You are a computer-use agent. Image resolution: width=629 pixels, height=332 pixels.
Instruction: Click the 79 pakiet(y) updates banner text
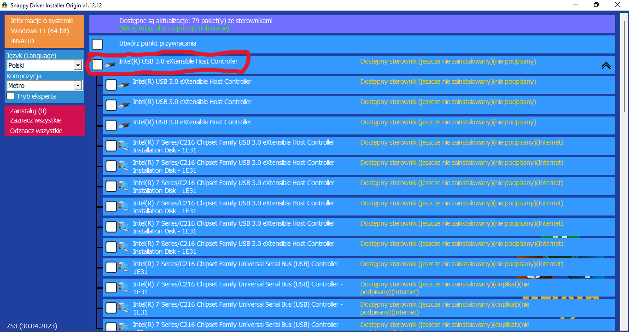click(196, 21)
